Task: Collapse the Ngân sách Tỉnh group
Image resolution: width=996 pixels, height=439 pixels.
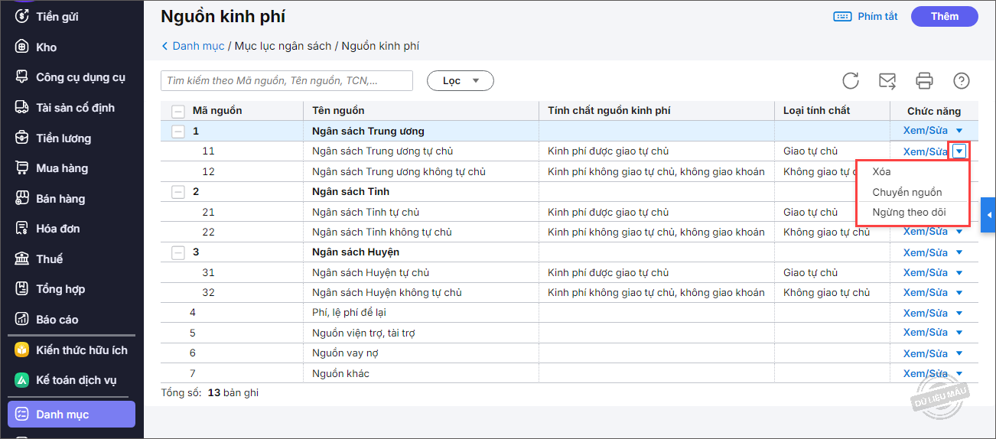Action: point(178,192)
